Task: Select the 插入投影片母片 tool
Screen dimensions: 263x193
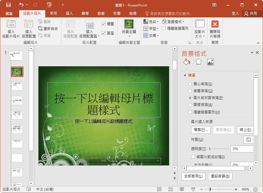Action: point(11,29)
